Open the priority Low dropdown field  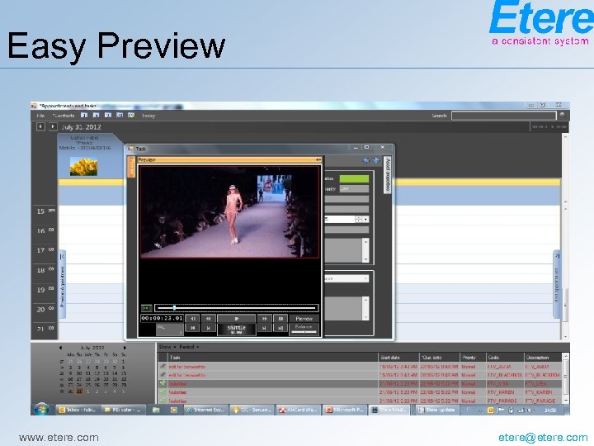click(354, 188)
